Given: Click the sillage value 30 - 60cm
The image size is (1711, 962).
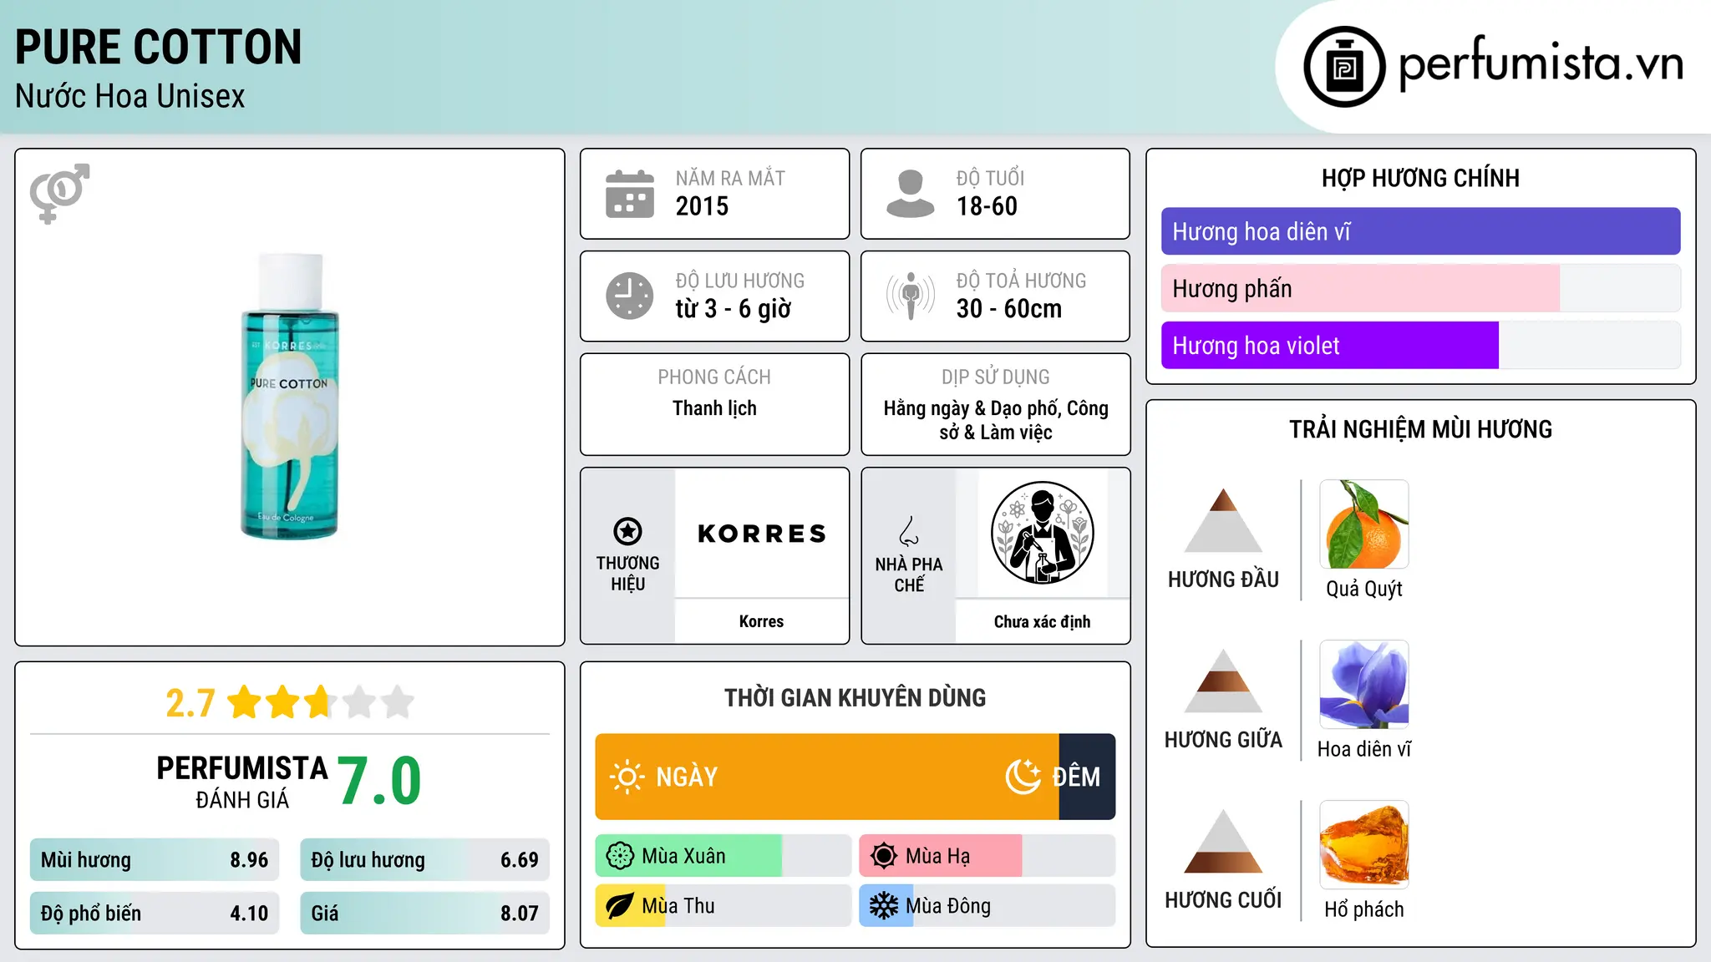Looking at the screenshot, I should (1009, 309).
